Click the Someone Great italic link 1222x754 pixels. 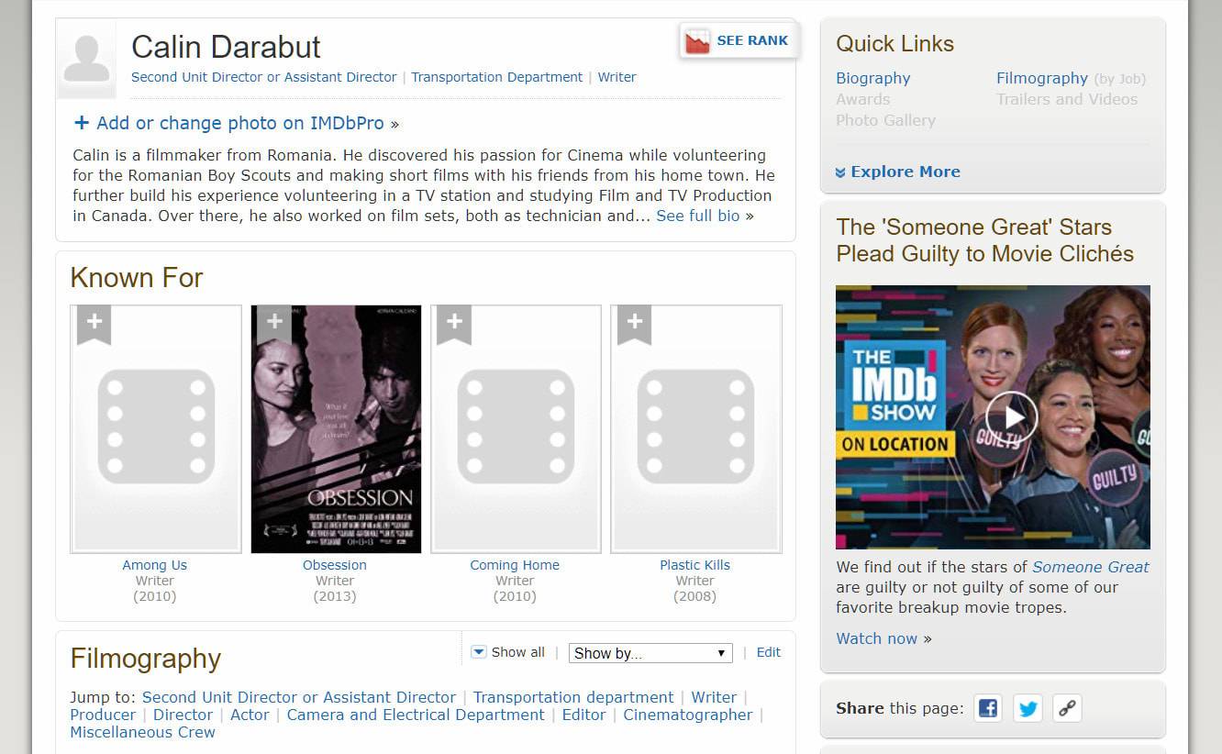coord(1091,567)
